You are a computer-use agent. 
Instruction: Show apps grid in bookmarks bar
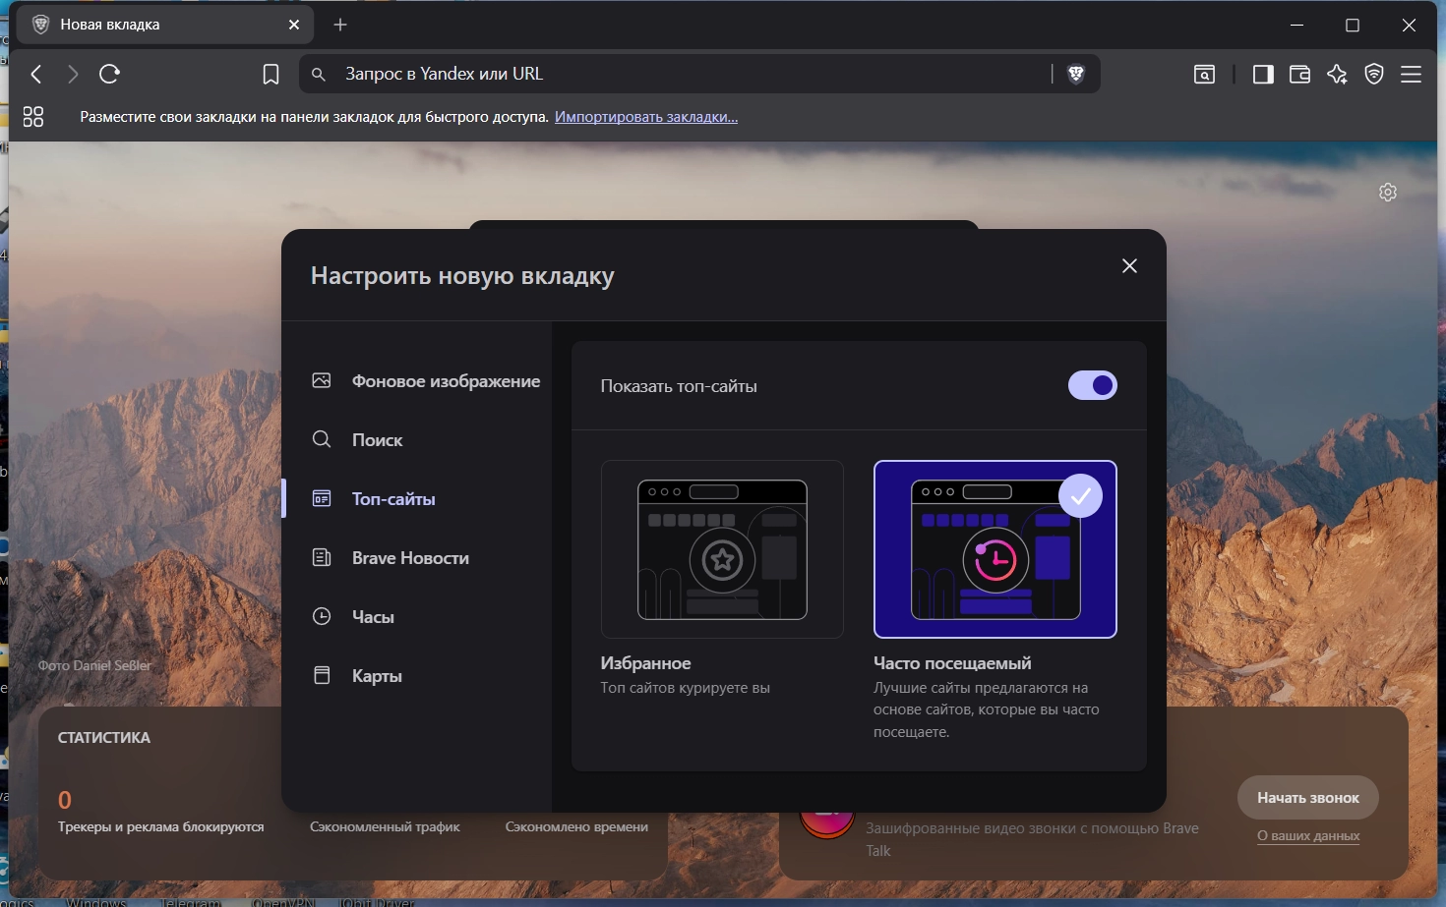pos(33,117)
